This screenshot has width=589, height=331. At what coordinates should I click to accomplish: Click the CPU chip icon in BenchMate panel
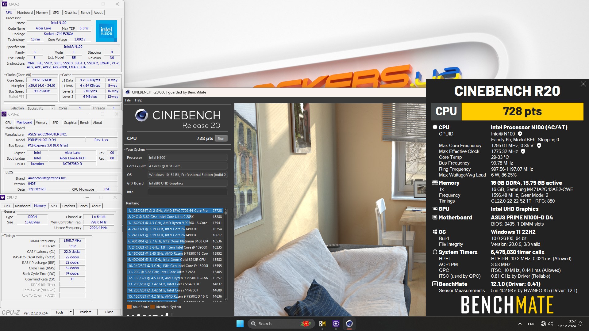click(435, 127)
